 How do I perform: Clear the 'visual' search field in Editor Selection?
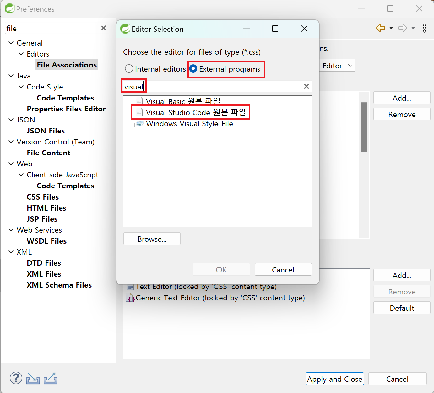pos(307,86)
